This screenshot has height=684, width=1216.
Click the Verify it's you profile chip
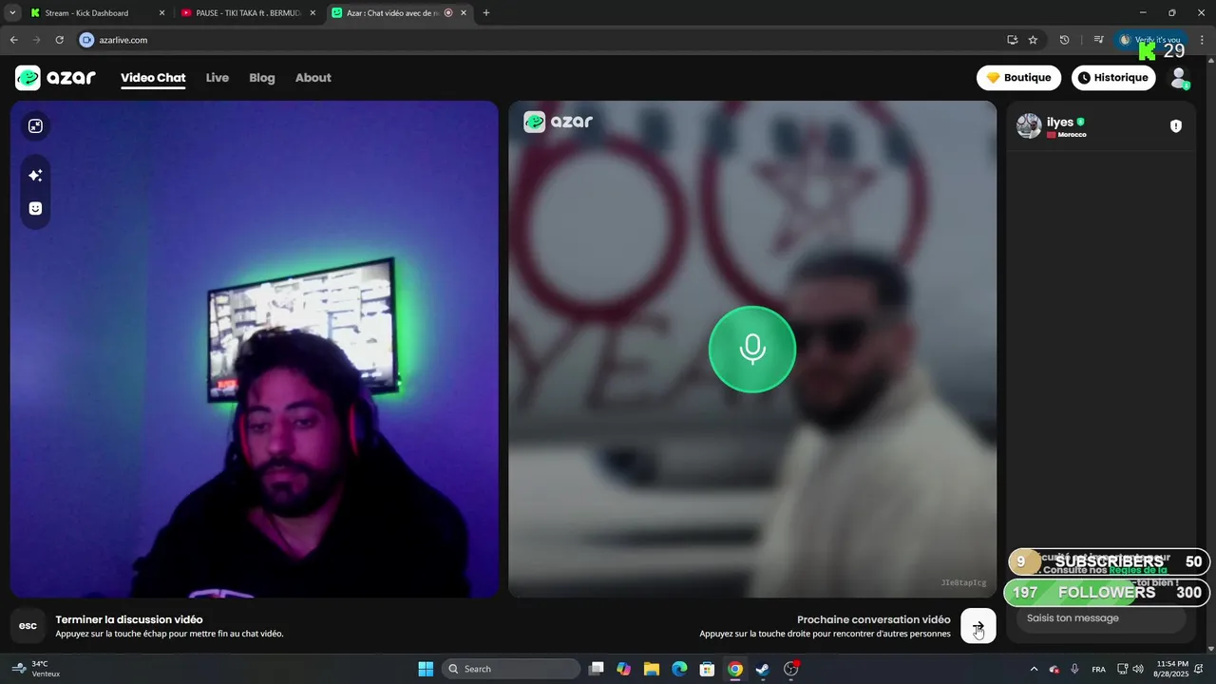tap(1150, 40)
